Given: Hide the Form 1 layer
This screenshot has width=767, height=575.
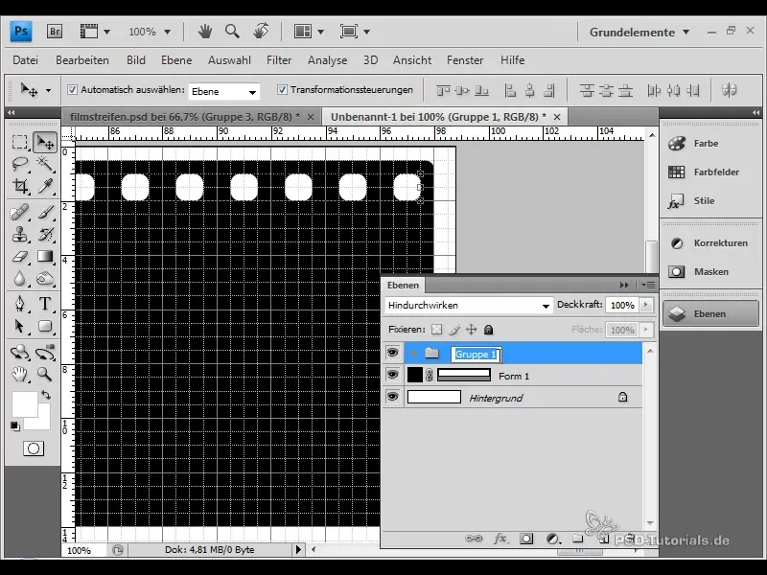Looking at the screenshot, I should 392,376.
